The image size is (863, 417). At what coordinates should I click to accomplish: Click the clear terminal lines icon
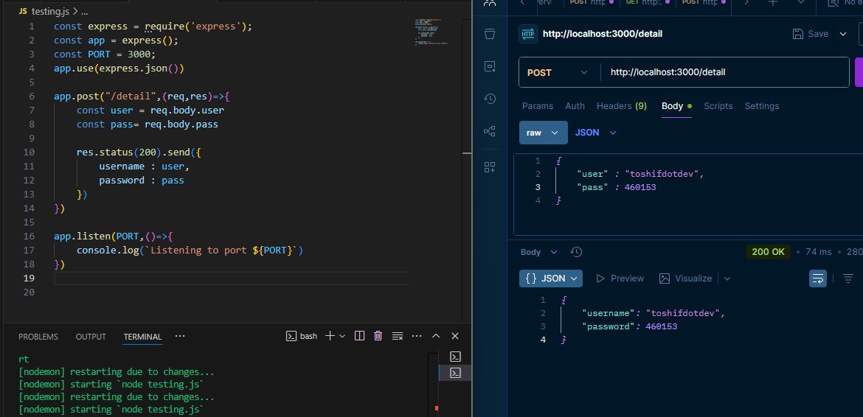click(x=397, y=336)
